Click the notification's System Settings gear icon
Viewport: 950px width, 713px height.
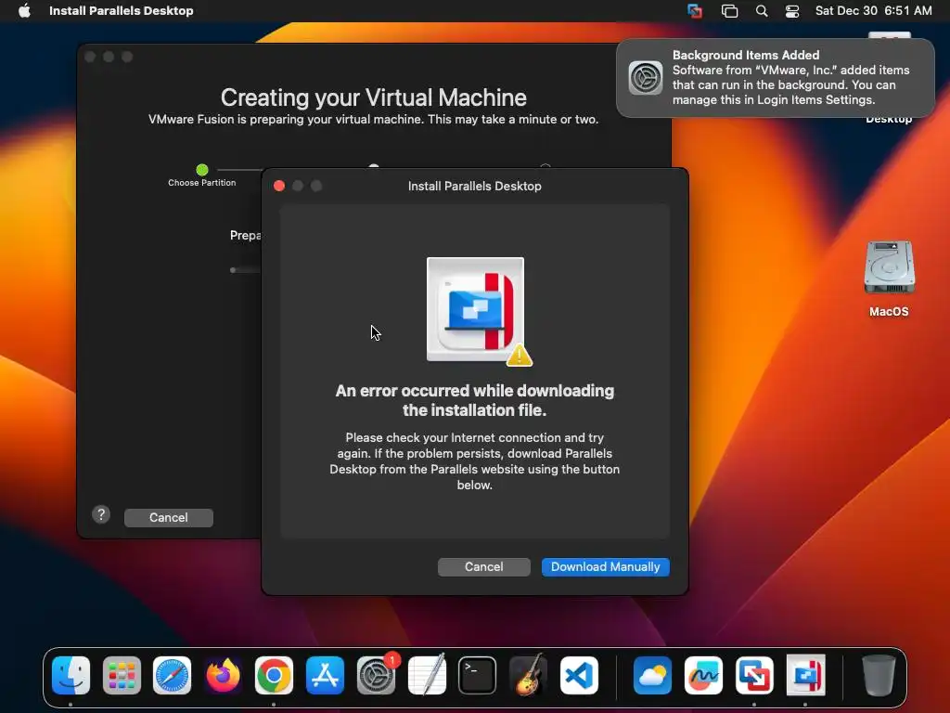[x=646, y=78]
